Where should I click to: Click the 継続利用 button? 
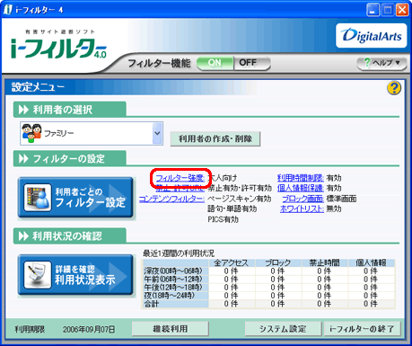[171, 329]
